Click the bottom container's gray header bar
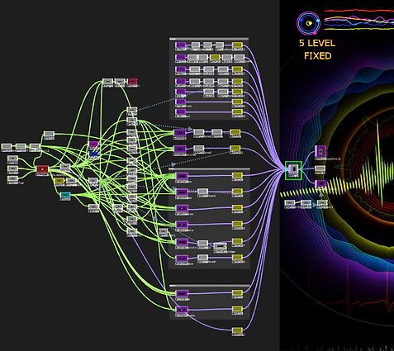This screenshot has height=351, width=394. click(210, 286)
